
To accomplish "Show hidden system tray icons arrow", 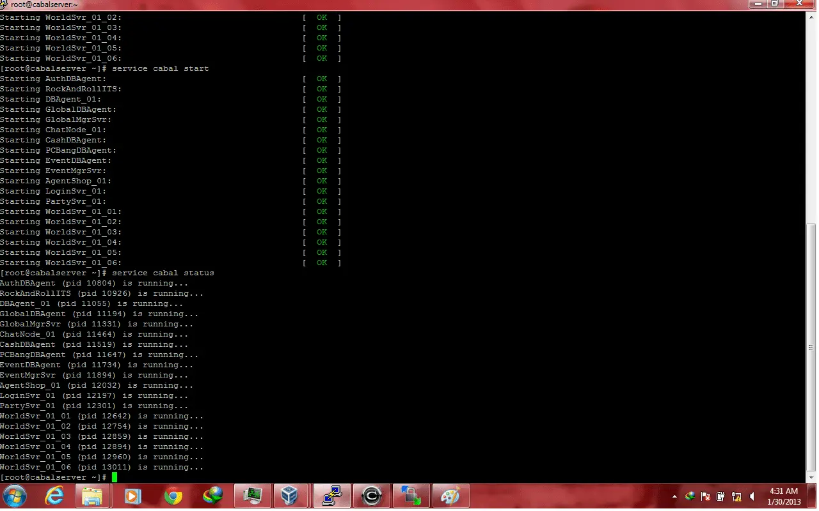I will point(674,496).
